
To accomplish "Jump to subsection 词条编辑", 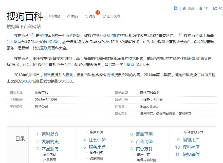I will 96,158.
